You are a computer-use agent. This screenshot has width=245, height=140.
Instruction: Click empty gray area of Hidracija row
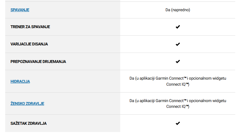click(x=75, y=81)
